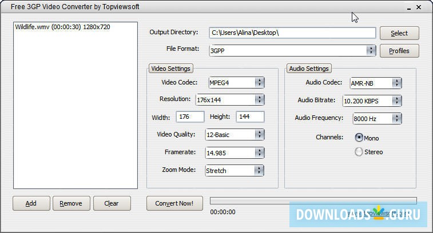
Task: Click the Width input field
Action: [x=190, y=116]
